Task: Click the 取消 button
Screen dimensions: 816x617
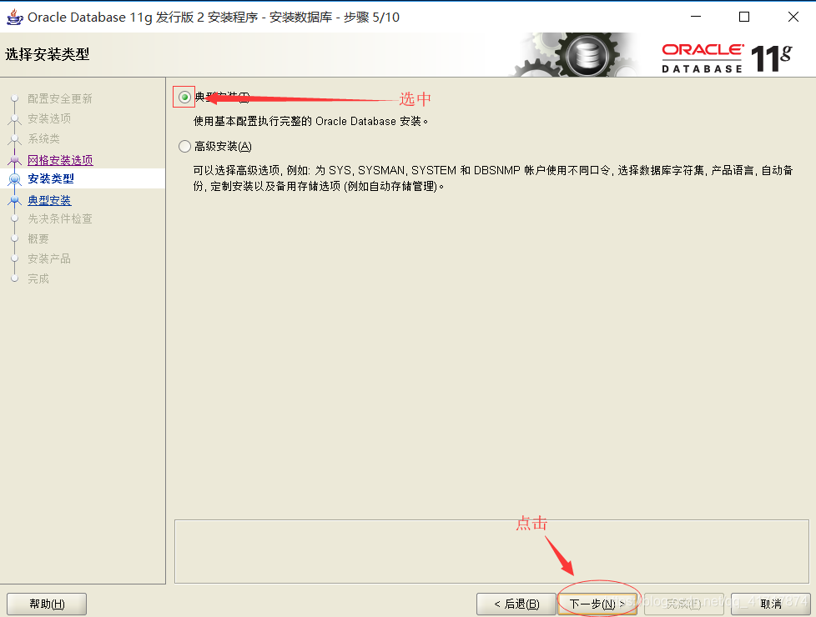Action: [770, 604]
